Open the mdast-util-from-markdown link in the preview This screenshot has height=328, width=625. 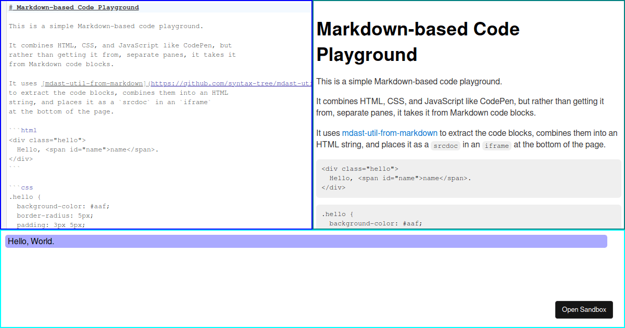[x=390, y=133]
